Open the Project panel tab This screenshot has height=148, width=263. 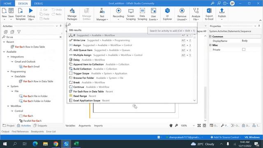(x=9, y=125)
